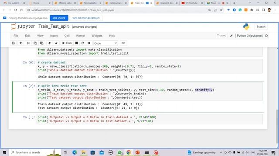Image resolution: width=279 pixels, height=156 pixels.
Task: Move selected cell down
Action: click(x=56, y=43)
